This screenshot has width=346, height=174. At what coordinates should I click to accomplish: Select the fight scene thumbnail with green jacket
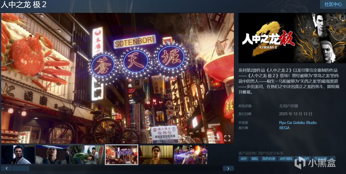(x=87, y=155)
